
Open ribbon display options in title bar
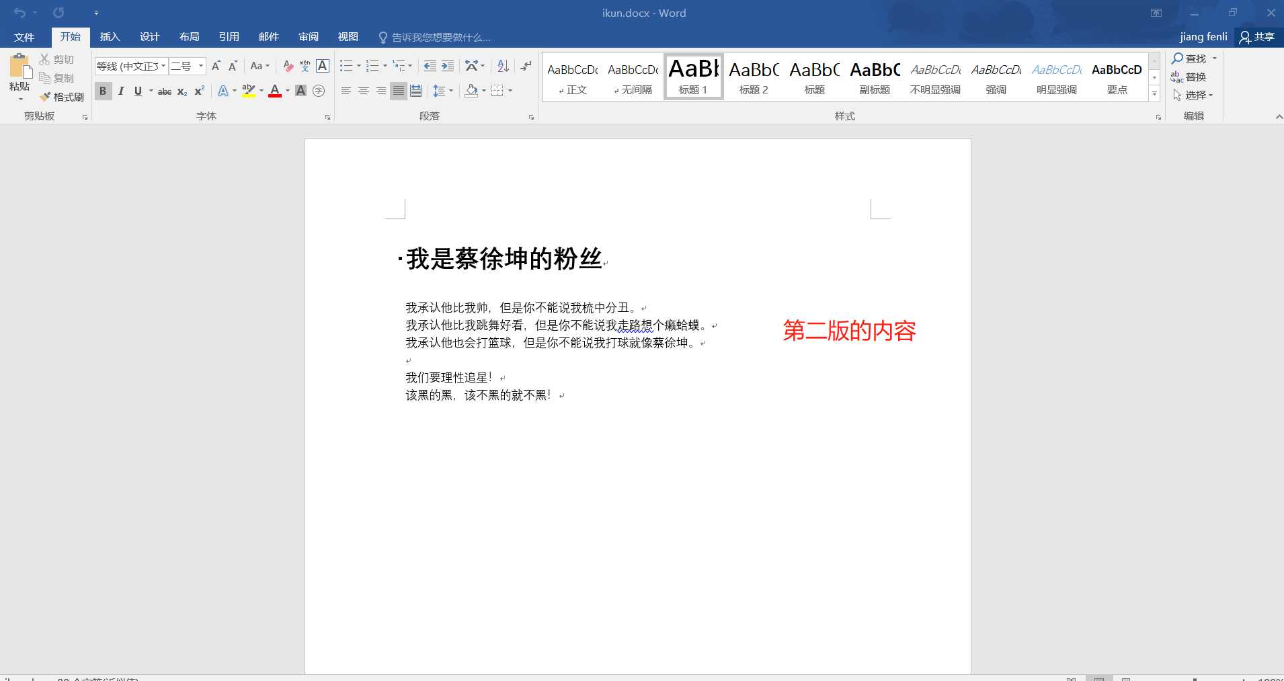(x=1156, y=13)
